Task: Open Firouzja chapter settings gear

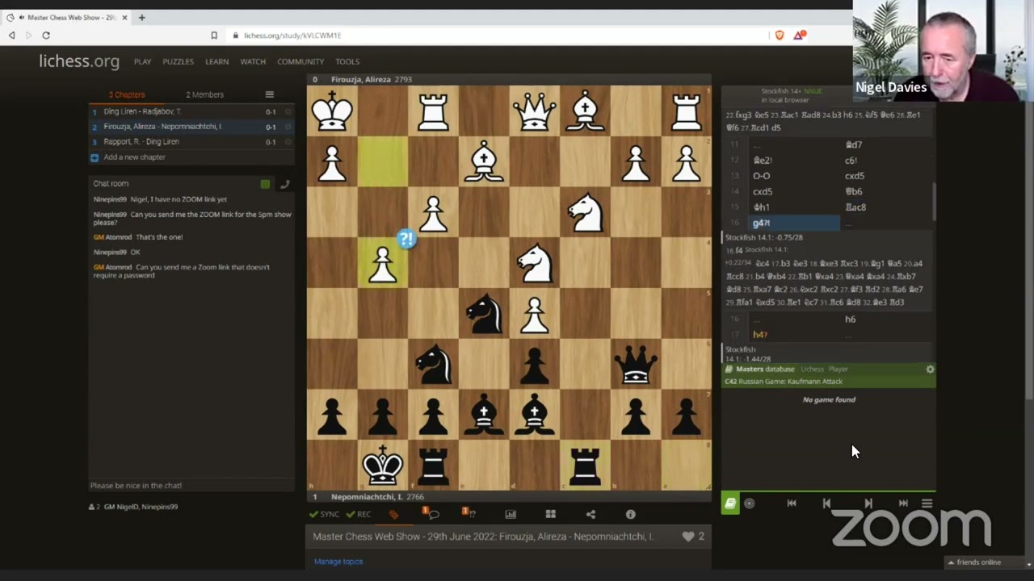Action: (288, 127)
